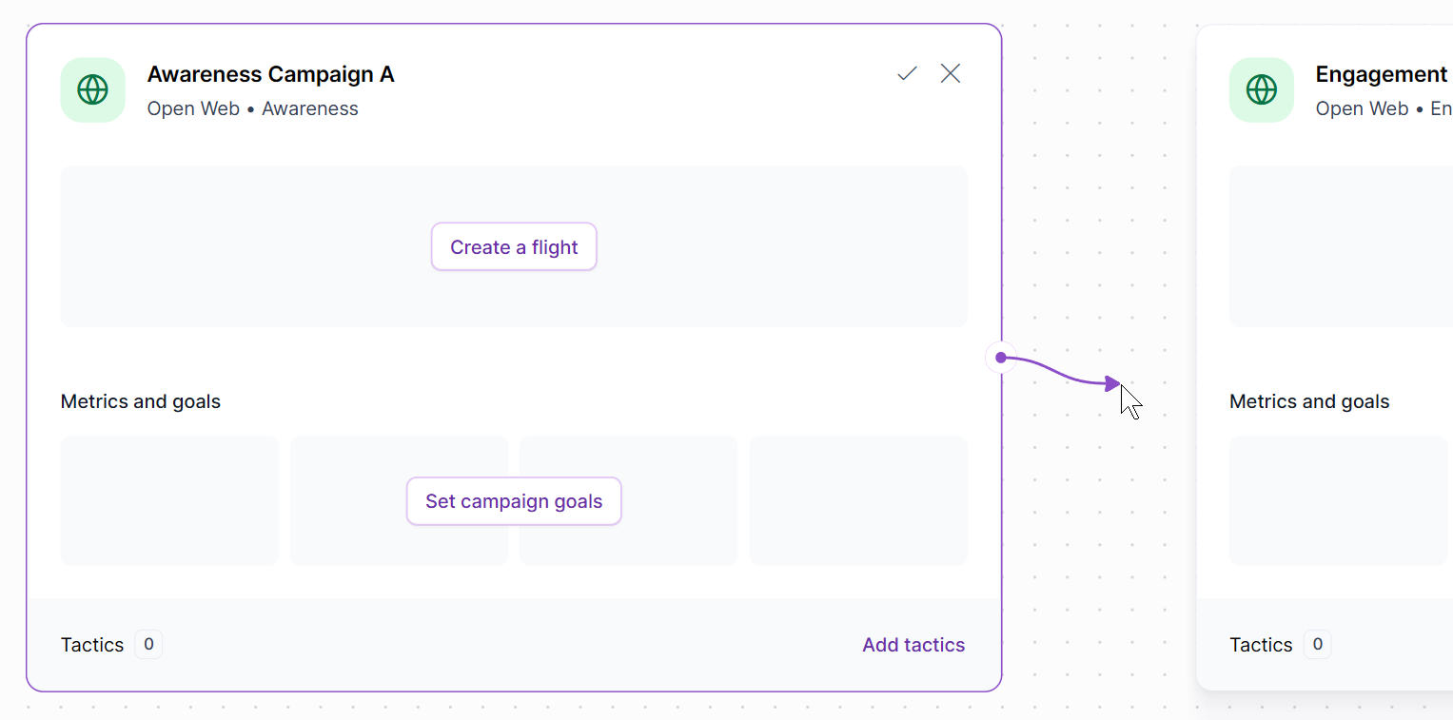Click the Tactics label in Awareness card footer
Image resolution: width=1453 pixels, height=720 pixels.
point(92,645)
